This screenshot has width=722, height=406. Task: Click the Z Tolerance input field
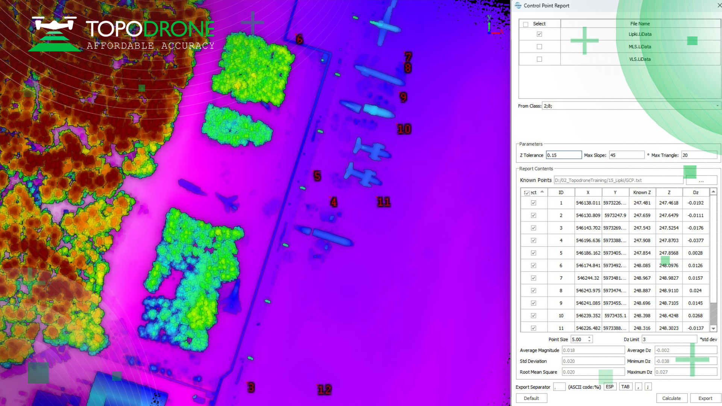pos(563,155)
